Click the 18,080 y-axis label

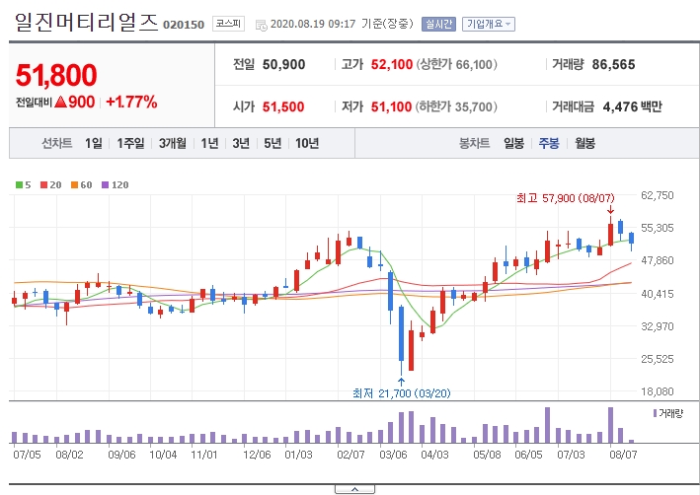[658, 391]
